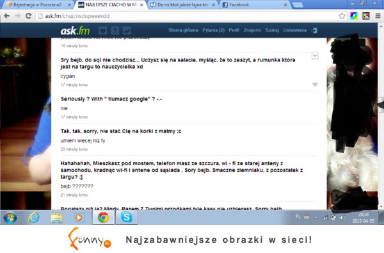Open the Ustawienia link
The height and width of the screenshot is (253, 384).
click(294, 30)
